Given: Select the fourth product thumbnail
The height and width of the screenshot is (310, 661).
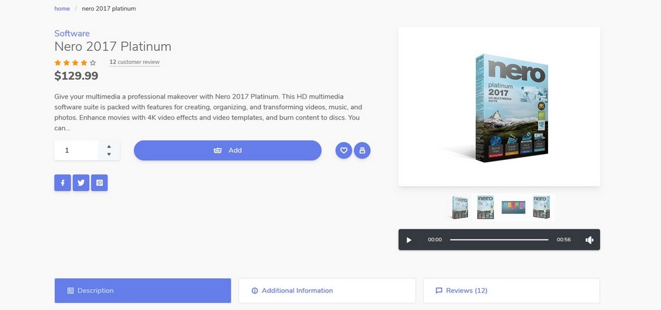Looking at the screenshot, I should [541, 207].
